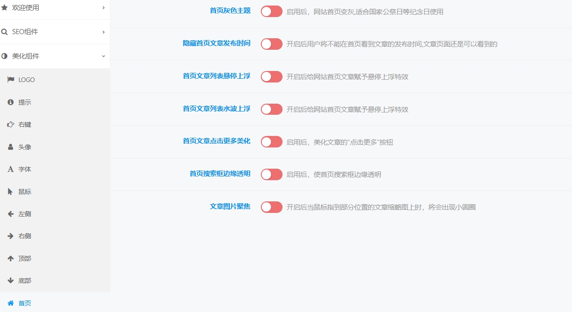Select the active 首页 submenu item
Screen dimensions: 572x312
pyautogui.click(x=55, y=302)
